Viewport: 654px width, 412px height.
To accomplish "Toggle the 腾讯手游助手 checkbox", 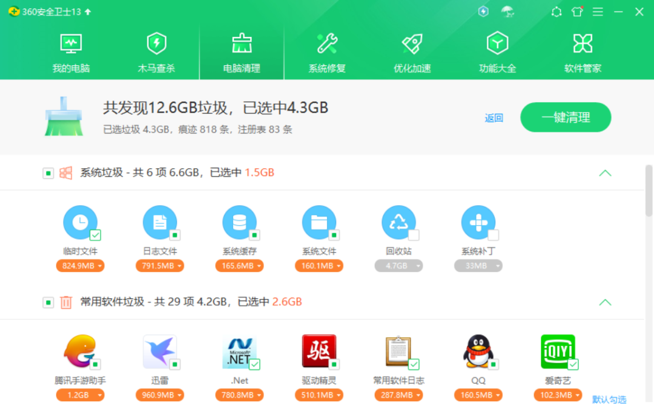I will point(95,364).
